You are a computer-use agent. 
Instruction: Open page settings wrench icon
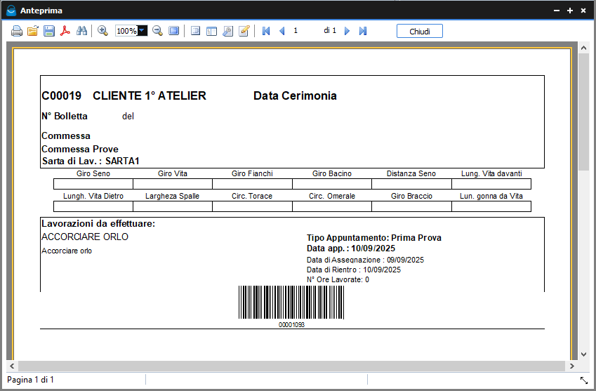pyautogui.click(x=227, y=31)
